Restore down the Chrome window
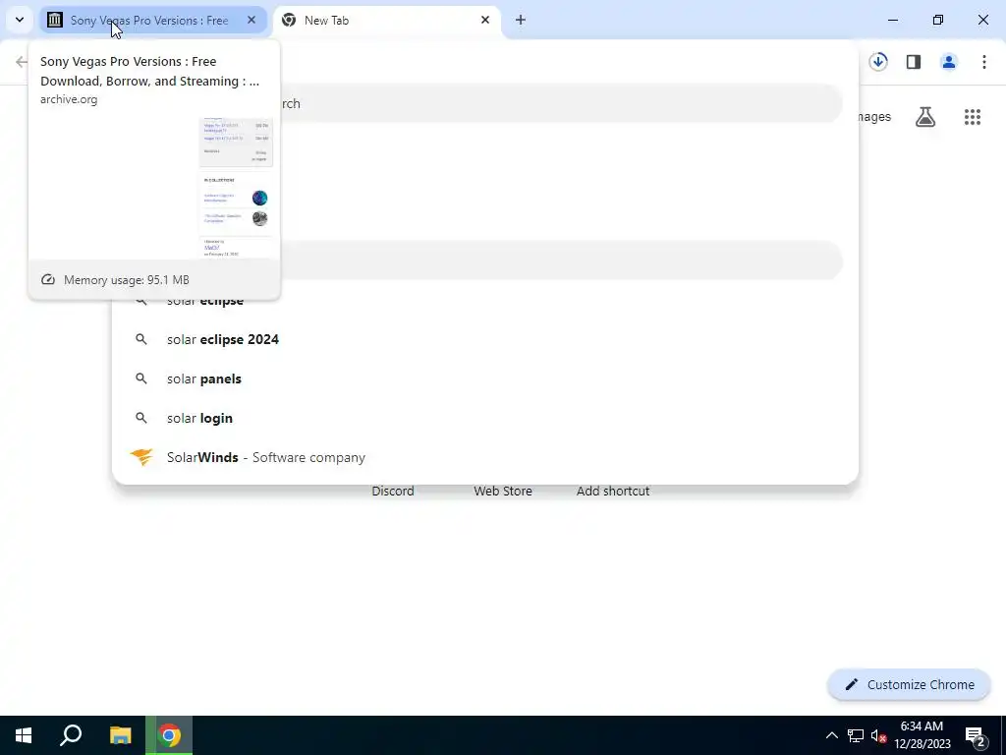 938,20
